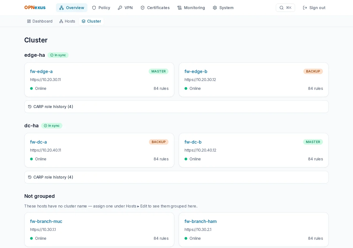Image resolution: width=353 pixels, height=248 pixels.
Task: Click the MASTER badge on fw-edge-a
Action: [159, 71]
